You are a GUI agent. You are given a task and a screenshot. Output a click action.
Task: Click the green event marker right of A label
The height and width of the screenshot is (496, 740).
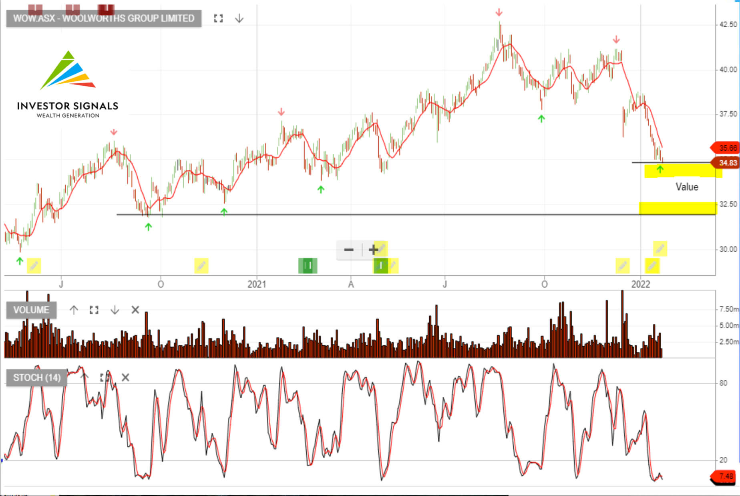coord(381,266)
